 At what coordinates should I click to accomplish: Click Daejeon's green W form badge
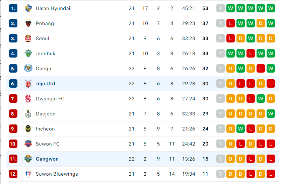[271, 114]
